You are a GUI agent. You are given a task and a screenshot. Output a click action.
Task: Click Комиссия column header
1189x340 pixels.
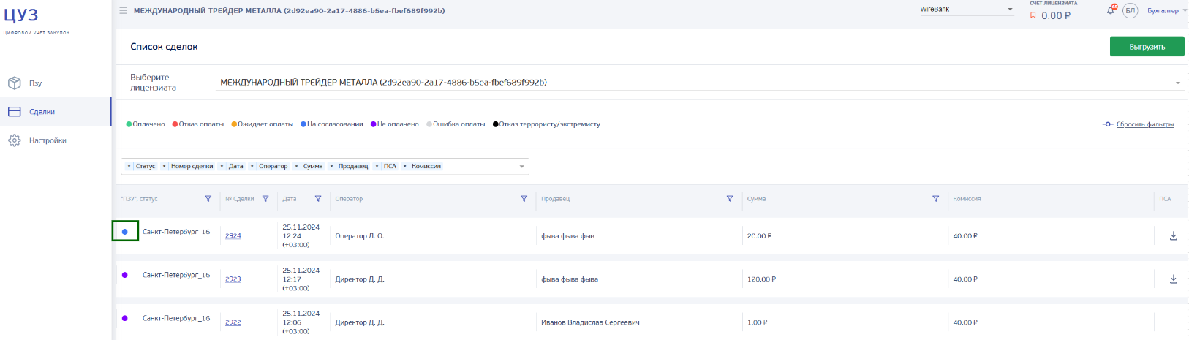coord(967,199)
